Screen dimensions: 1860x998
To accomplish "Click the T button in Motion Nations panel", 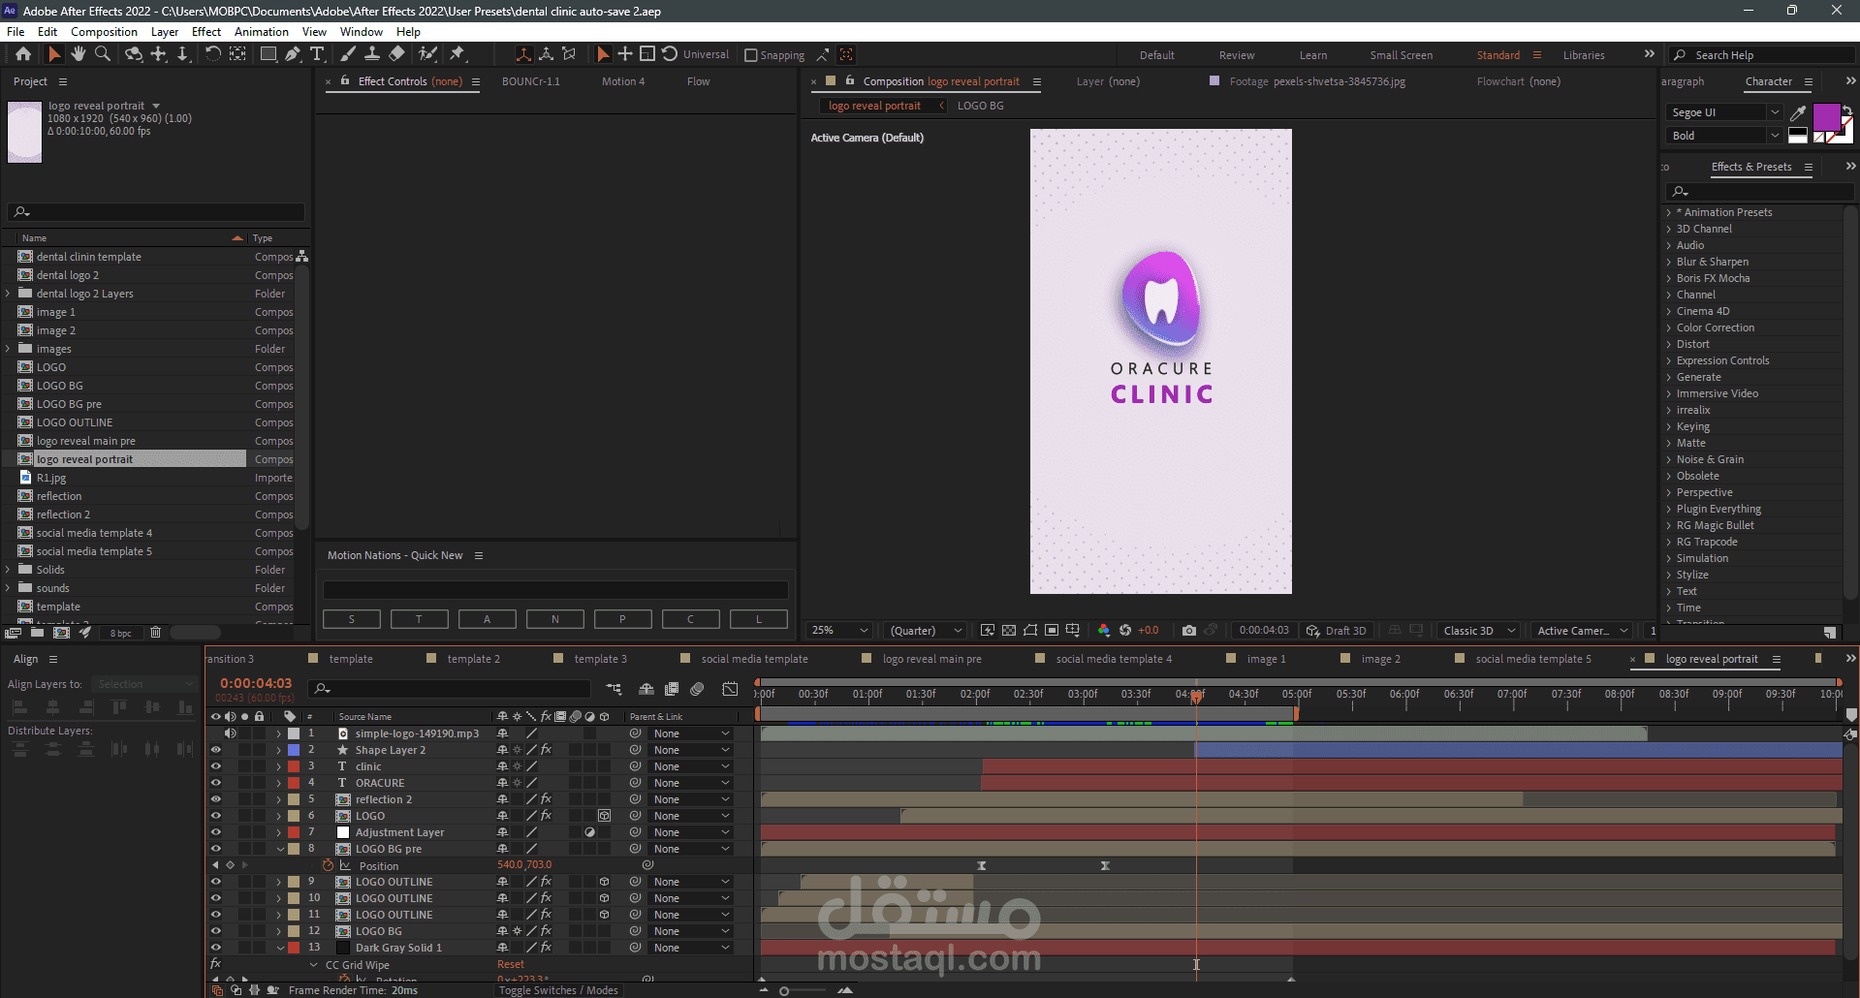I will point(420,619).
